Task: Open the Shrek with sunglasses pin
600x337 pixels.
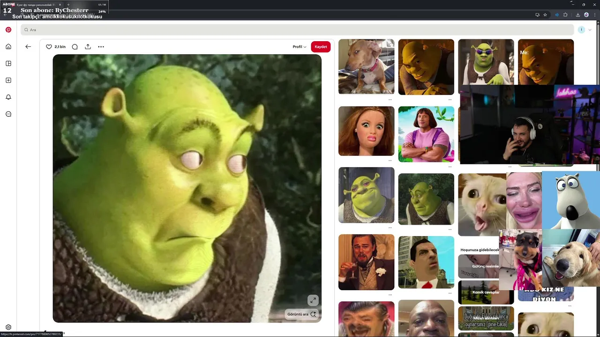Action: click(486, 62)
